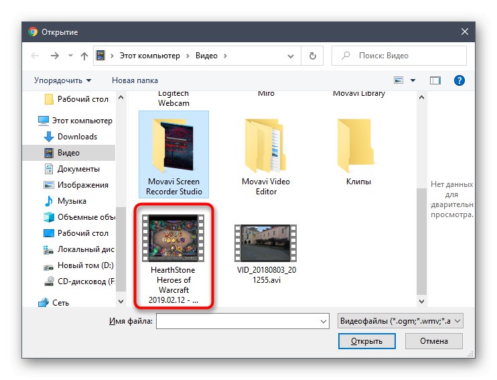Click the 'Отмена' button
Screen dimensions: 497x380
(434, 341)
